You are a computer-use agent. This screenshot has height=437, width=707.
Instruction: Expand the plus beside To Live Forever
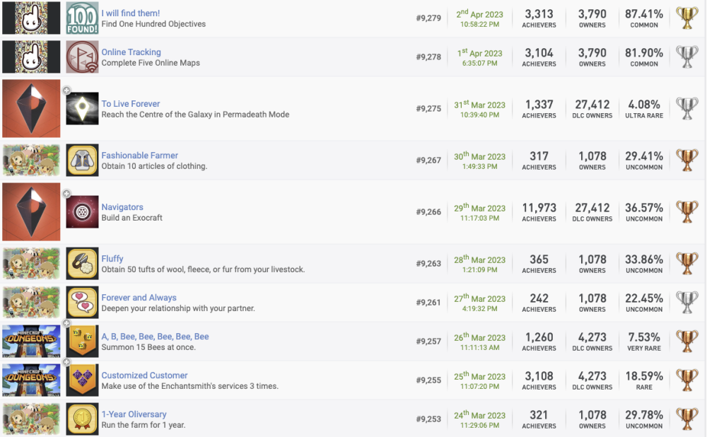pyautogui.click(x=66, y=91)
